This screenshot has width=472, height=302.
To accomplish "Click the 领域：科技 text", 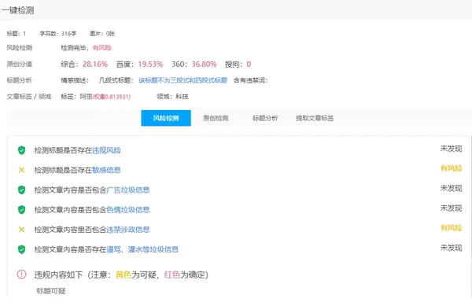I will click(172, 97).
